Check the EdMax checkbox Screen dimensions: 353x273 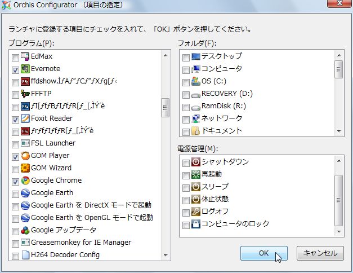point(15,58)
